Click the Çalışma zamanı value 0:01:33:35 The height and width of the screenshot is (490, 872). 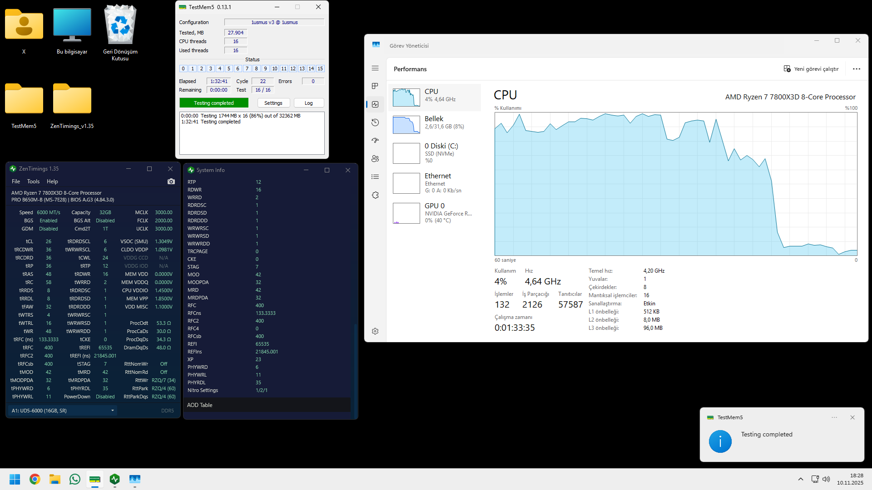click(515, 328)
